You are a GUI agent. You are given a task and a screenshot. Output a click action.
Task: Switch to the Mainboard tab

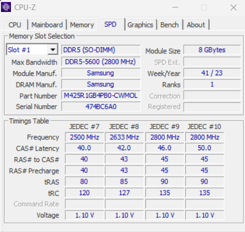coord(47,25)
